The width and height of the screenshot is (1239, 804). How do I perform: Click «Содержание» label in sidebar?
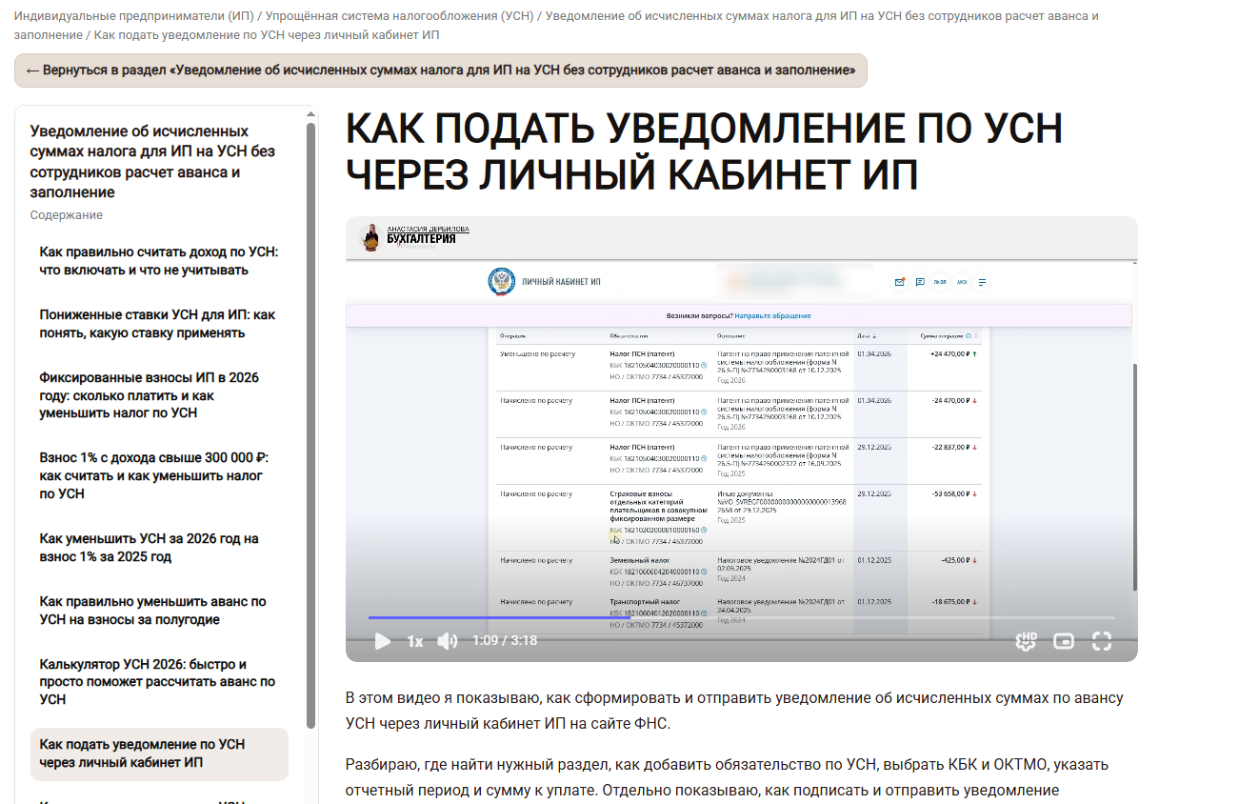[67, 215]
